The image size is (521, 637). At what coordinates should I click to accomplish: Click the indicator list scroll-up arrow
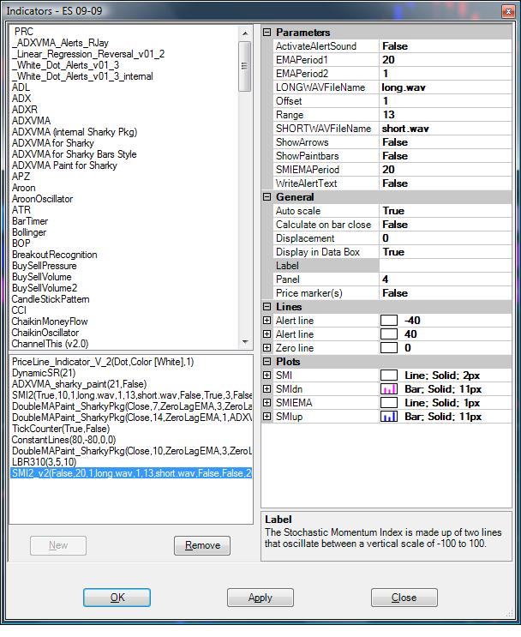(245, 33)
